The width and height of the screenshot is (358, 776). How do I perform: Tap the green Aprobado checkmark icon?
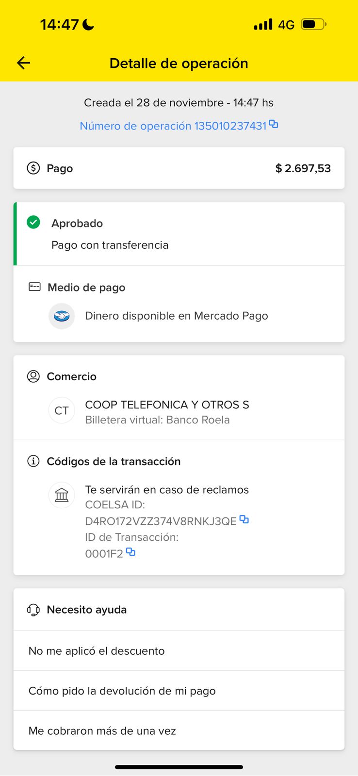click(33, 223)
